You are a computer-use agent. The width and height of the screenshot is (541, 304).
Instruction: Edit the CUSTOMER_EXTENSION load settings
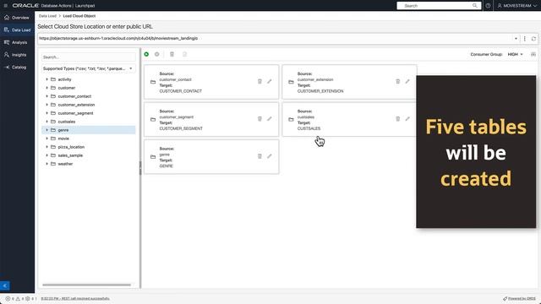coord(407,81)
